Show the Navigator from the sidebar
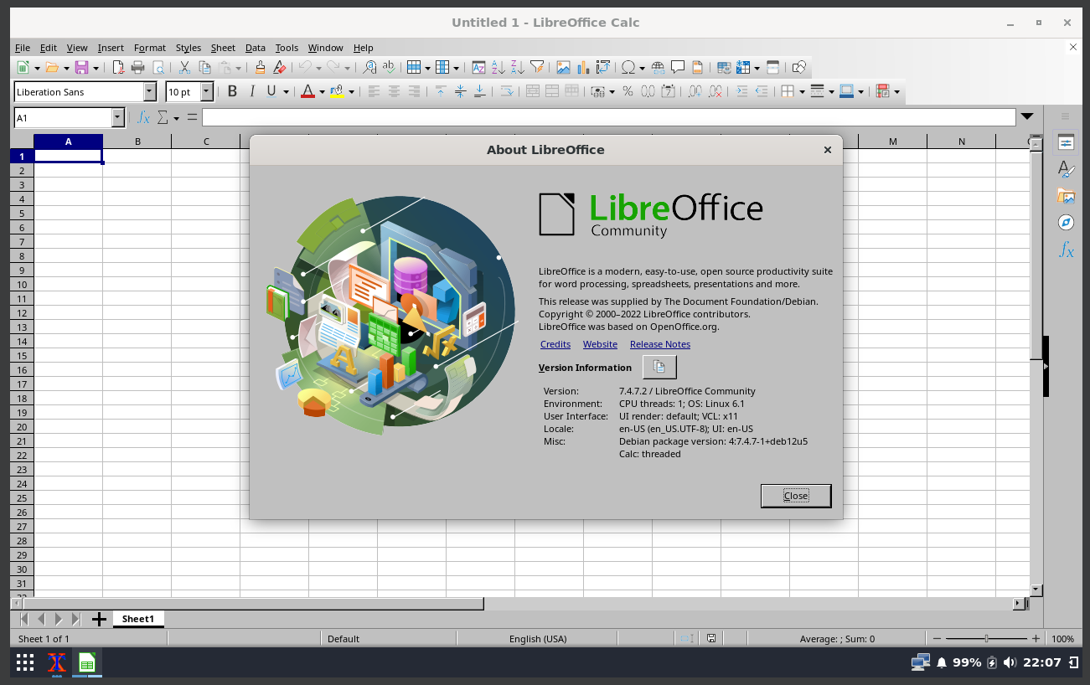 1065,222
